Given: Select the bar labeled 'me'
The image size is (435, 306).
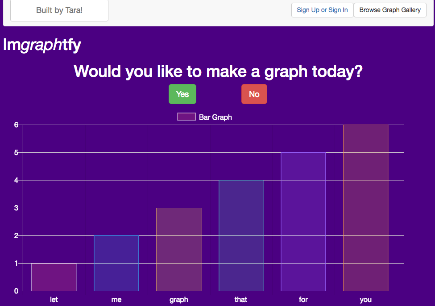Looking at the screenshot, I should pyautogui.click(x=116, y=263).
